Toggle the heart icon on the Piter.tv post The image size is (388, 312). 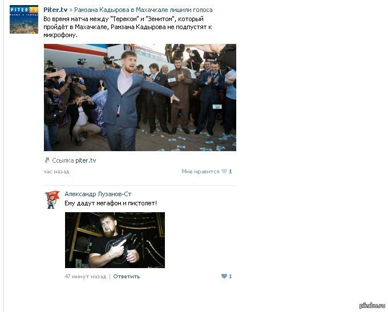click(x=224, y=171)
